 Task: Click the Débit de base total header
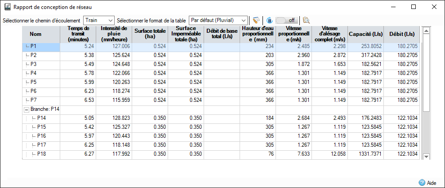tap(222, 34)
